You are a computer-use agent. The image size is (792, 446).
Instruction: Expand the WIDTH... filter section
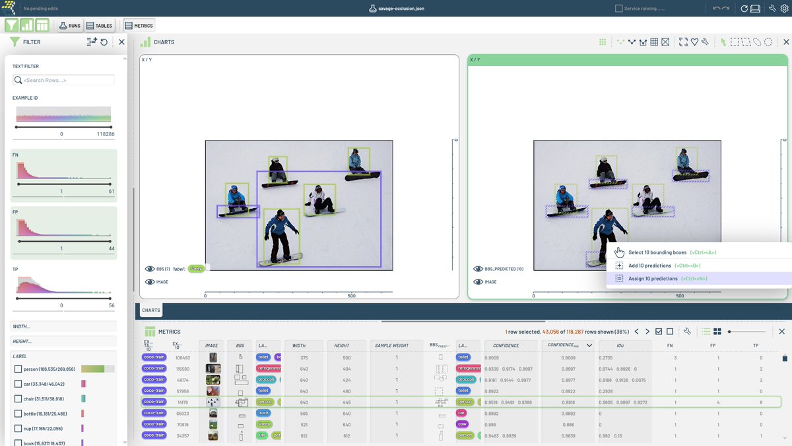pyautogui.click(x=65, y=326)
